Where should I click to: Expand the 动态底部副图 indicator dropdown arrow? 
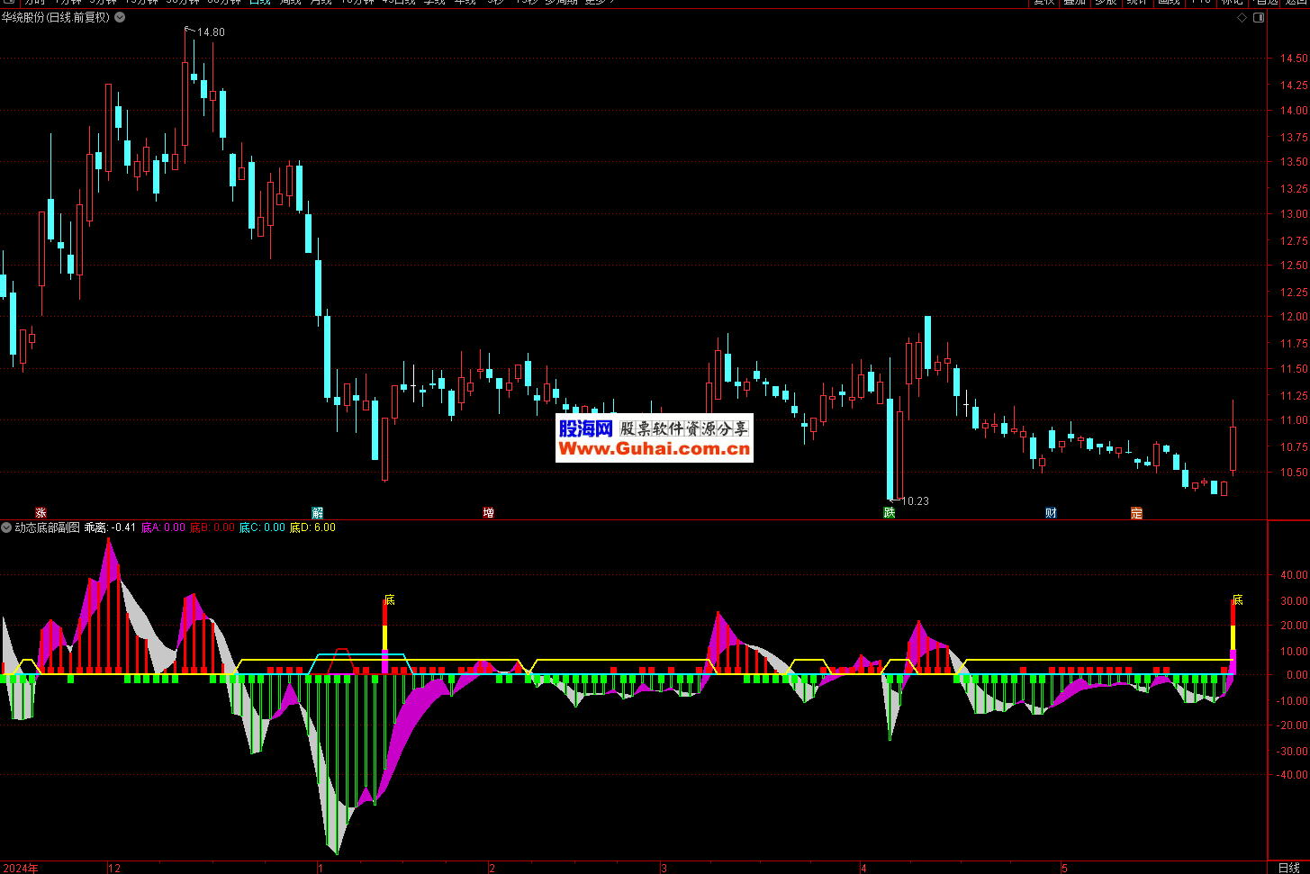click(6, 527)
